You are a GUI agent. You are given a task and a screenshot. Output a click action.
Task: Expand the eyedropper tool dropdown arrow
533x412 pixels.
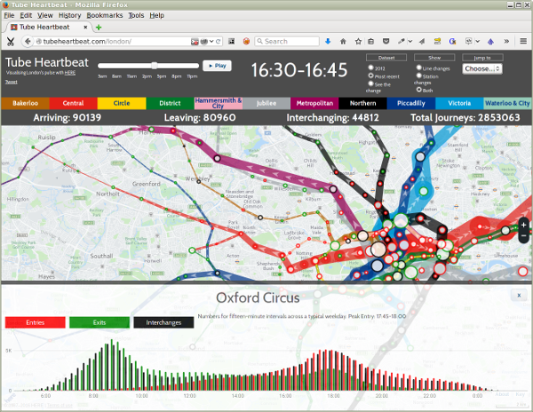410,42
